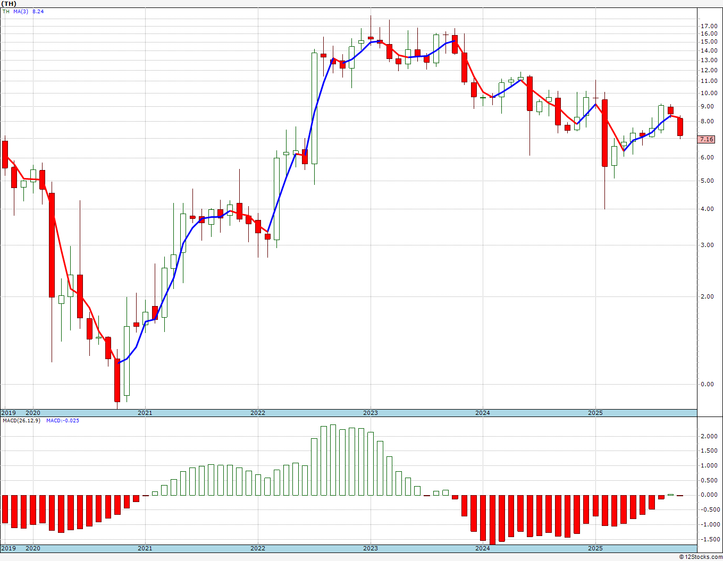Click the -1.000 MACD axis label
Screen dimensions: 723x561
click(710, 524)
